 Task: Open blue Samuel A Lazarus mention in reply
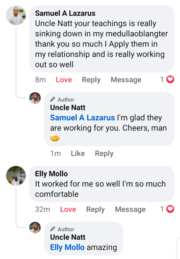click(82, 118)
